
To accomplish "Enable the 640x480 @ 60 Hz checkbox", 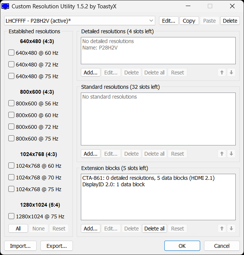I will coord(11,53).
